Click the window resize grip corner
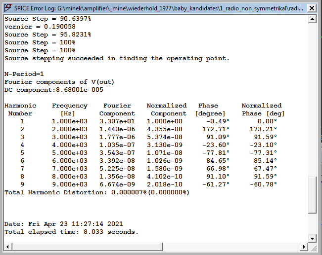Screen dimensions: 322x255 tap(313, 248)
